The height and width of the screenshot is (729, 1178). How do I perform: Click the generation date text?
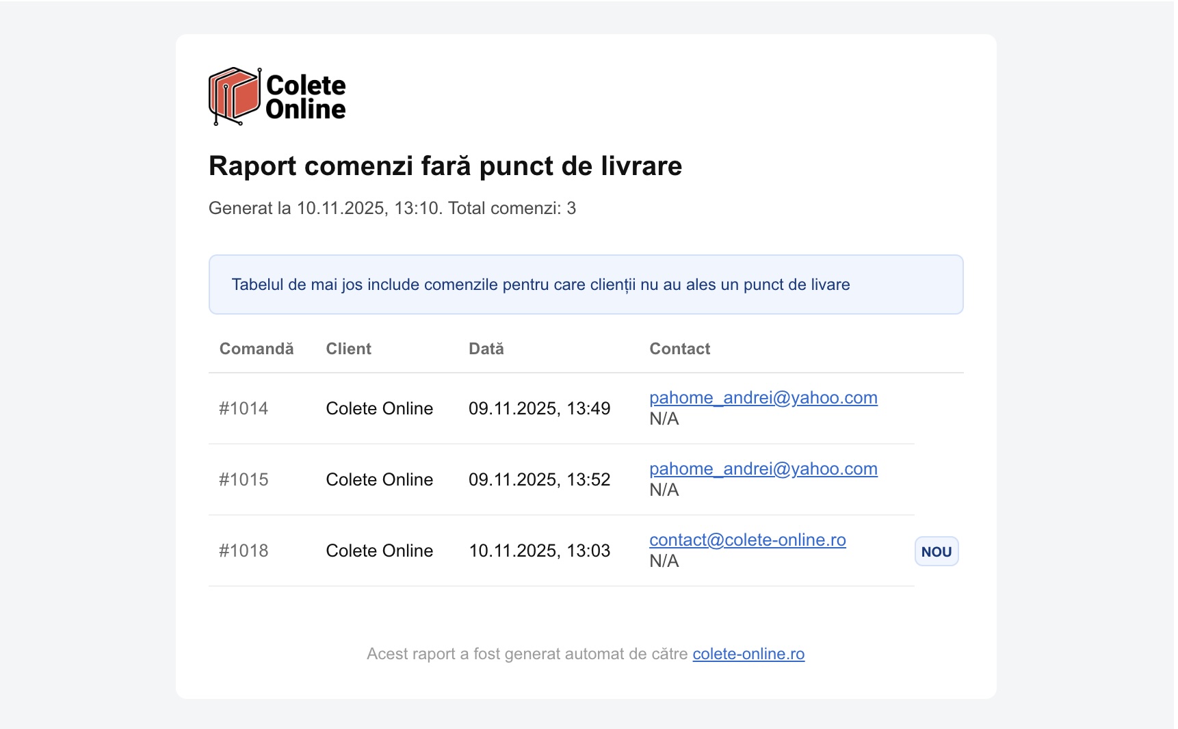(x=392, y=209)
